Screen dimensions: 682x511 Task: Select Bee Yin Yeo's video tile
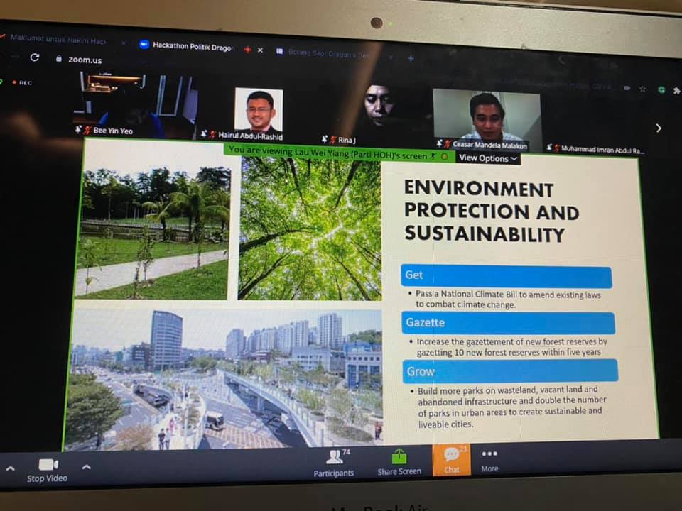(136, 104)
